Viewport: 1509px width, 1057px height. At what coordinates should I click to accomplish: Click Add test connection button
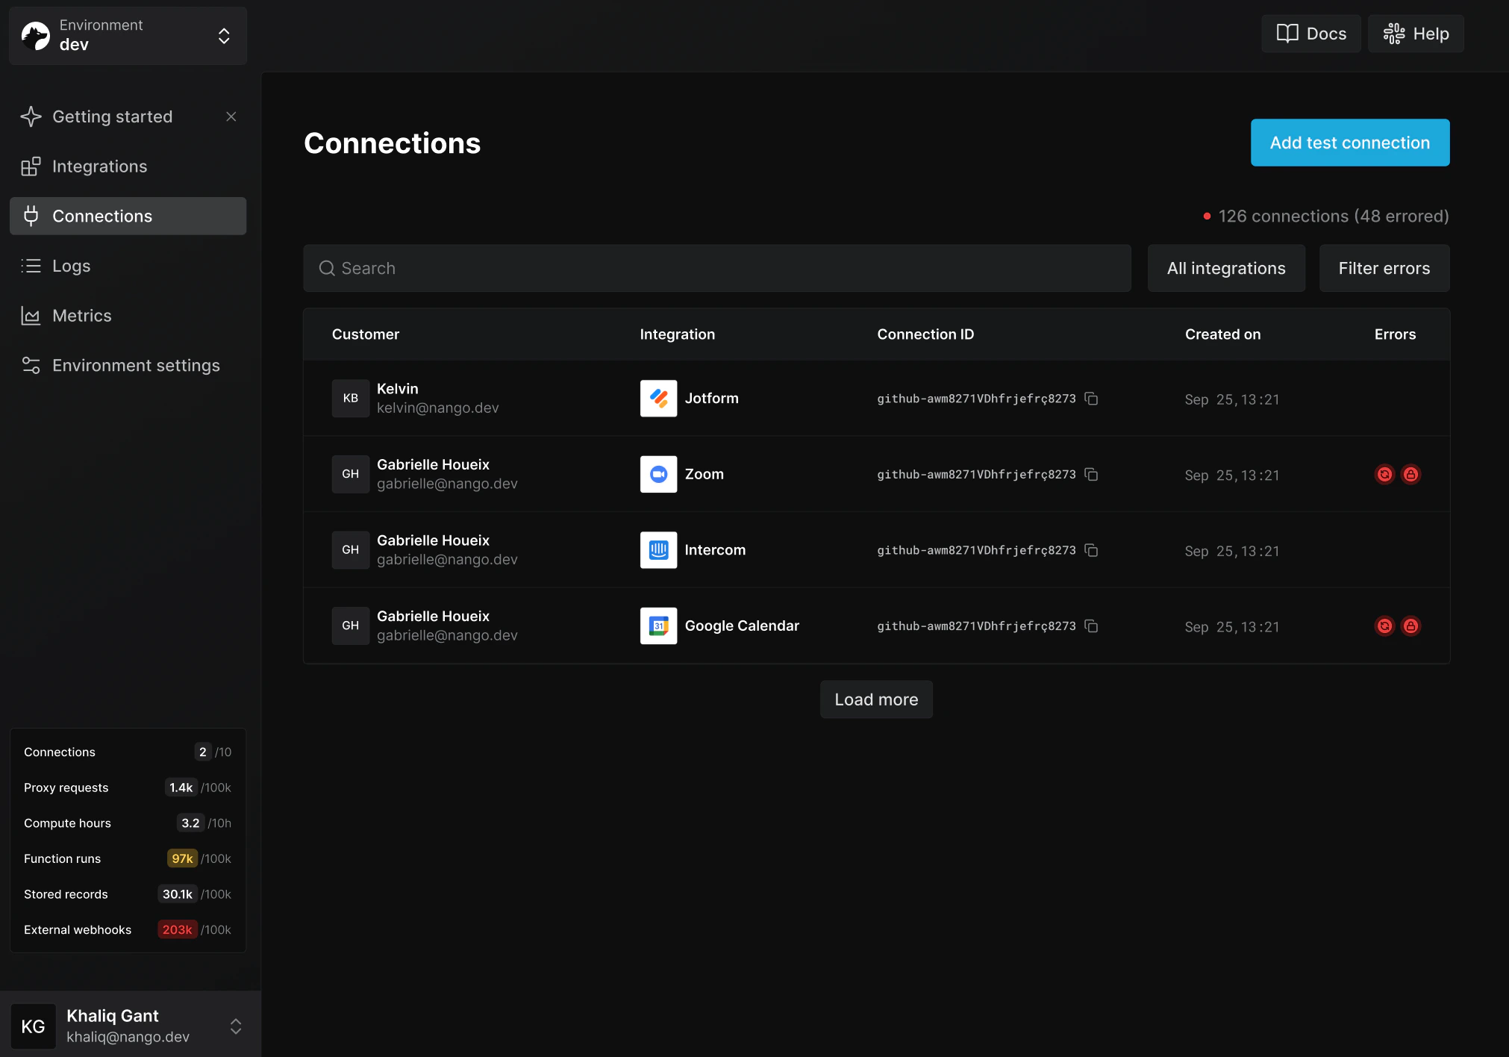[x=1349, y=143]
